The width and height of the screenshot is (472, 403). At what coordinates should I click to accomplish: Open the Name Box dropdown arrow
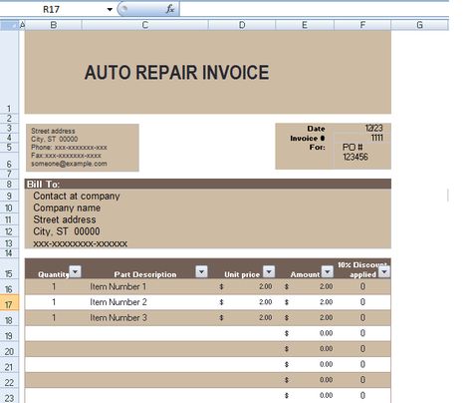click(110, 9)
